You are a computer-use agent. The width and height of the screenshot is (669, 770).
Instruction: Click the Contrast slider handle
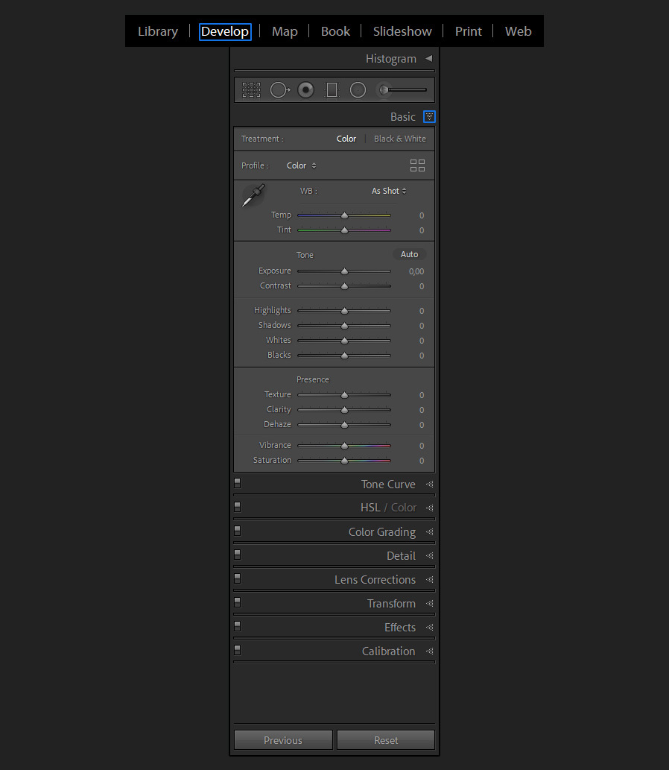(345, 286)
